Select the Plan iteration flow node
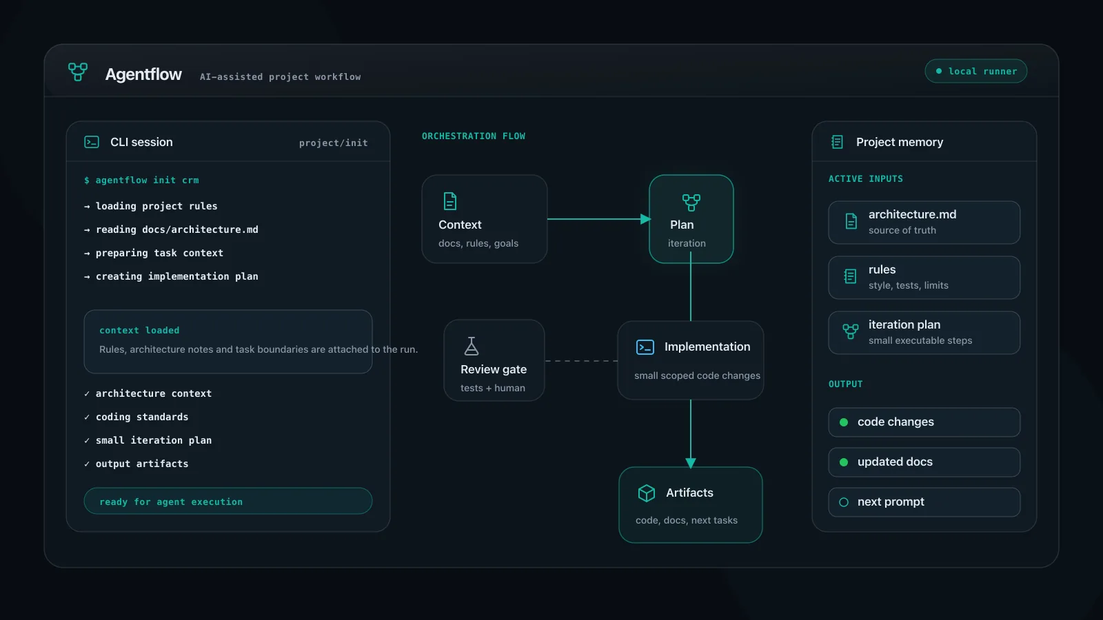1103x620 pixels. tap(691, 219)
